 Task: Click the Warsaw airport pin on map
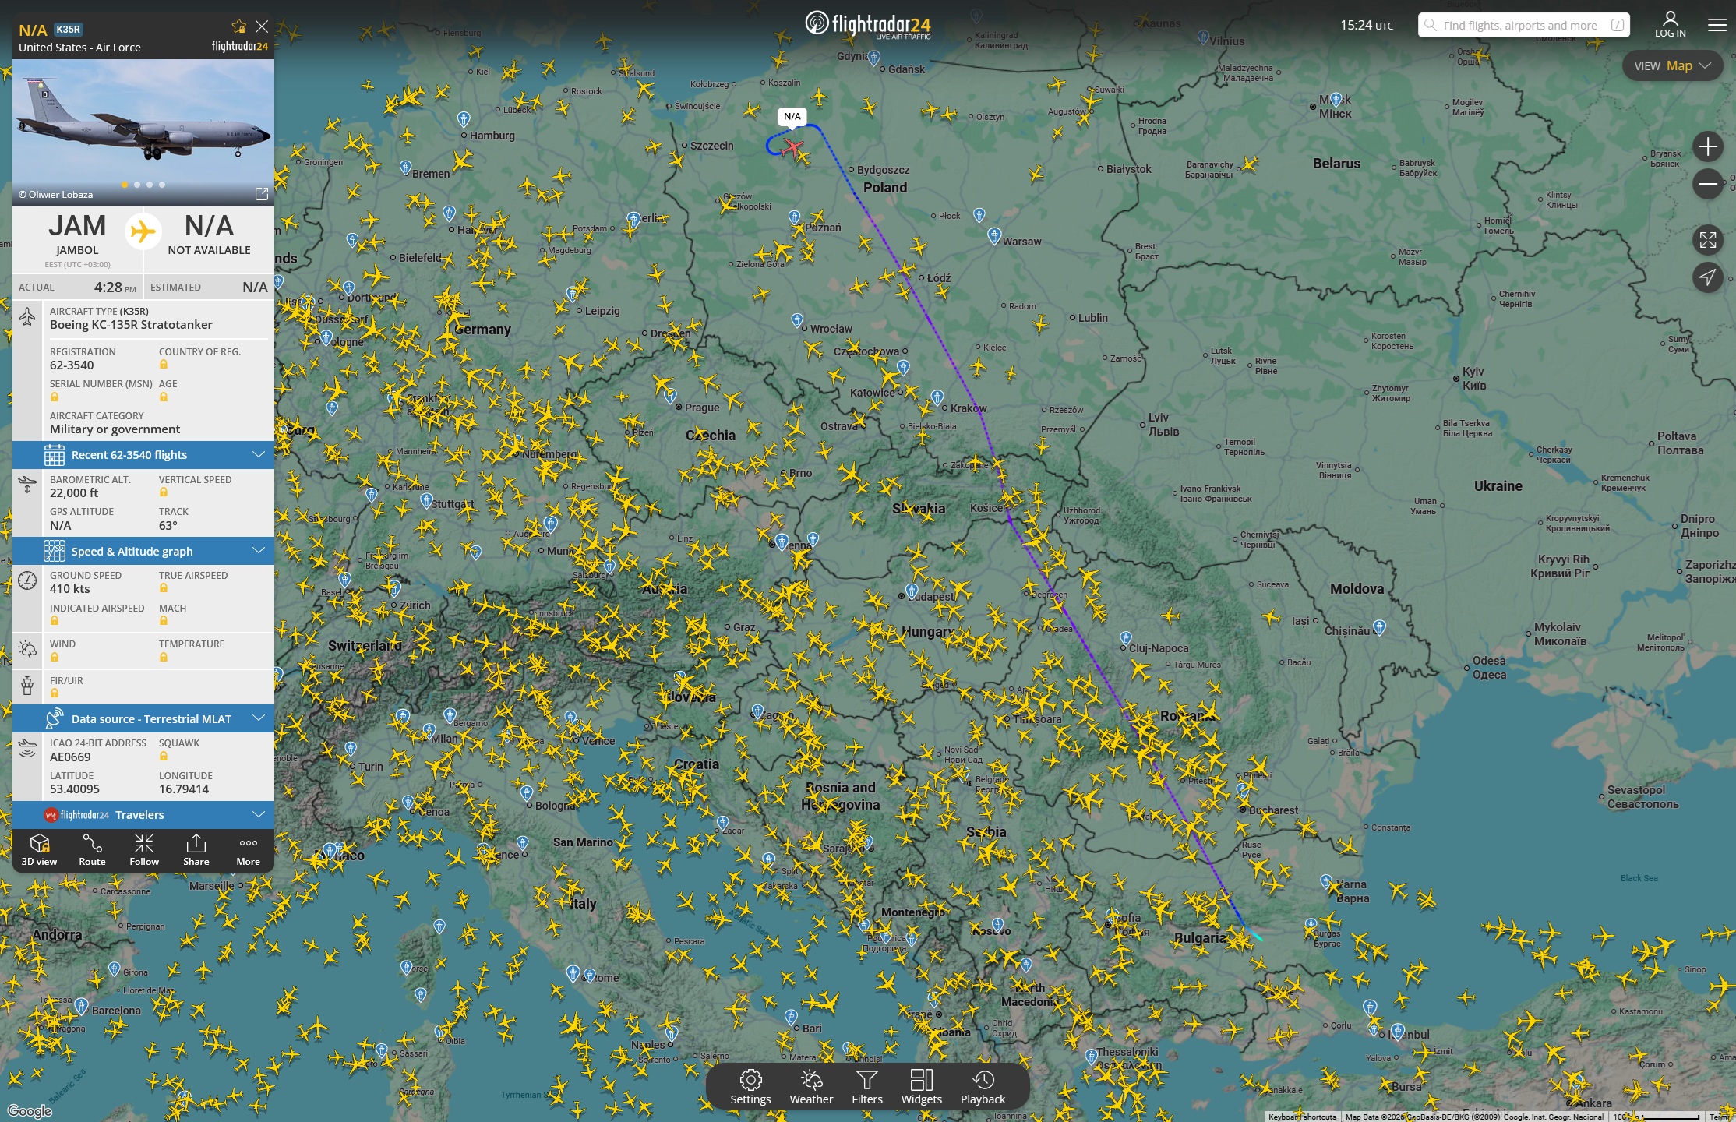[x=994, y=235]
